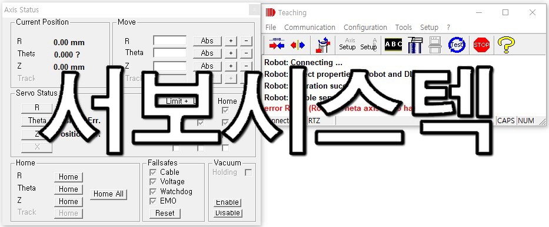
Task: Toggle the Theta axis Home status checkbox
Action: click(x=225, y=123)
